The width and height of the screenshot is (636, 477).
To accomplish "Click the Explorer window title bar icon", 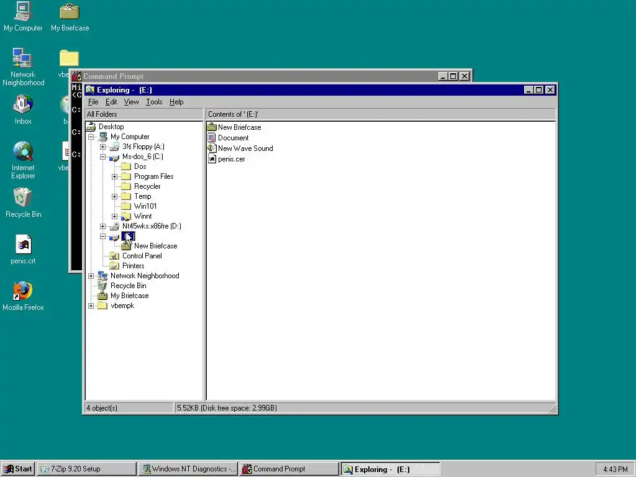I will coord(90,90).
